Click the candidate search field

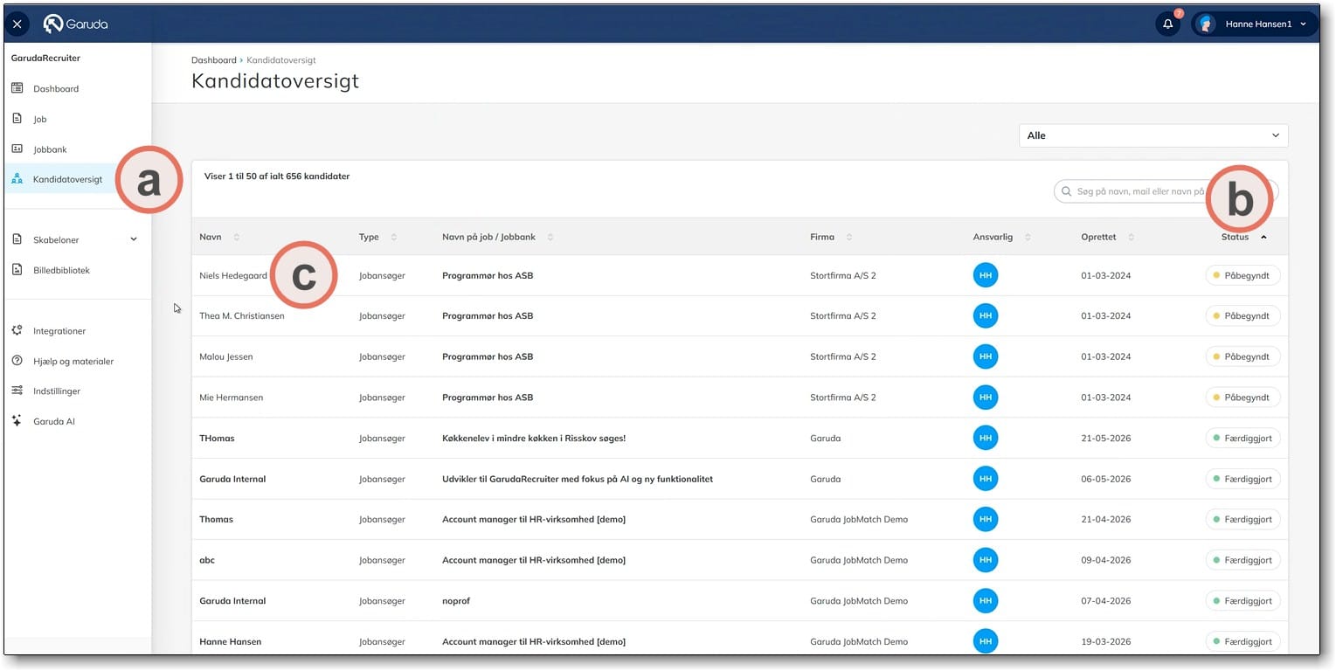(1166, 191)
